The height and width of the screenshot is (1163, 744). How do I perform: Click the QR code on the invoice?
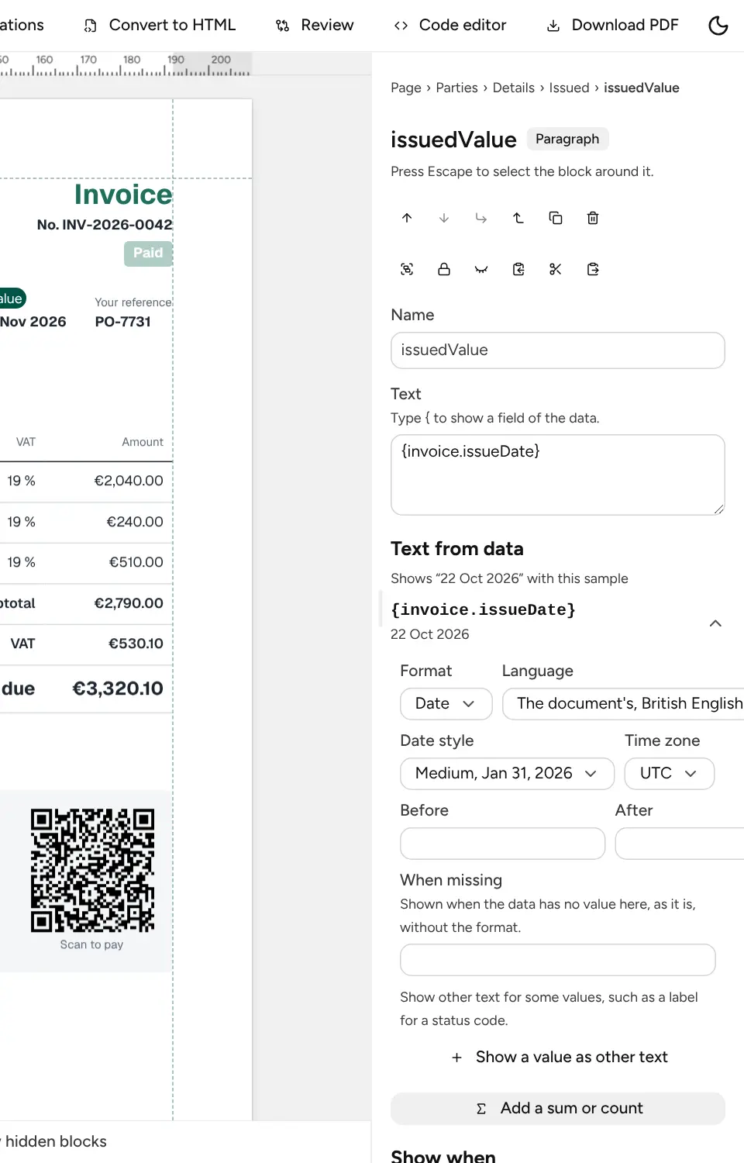92,871
